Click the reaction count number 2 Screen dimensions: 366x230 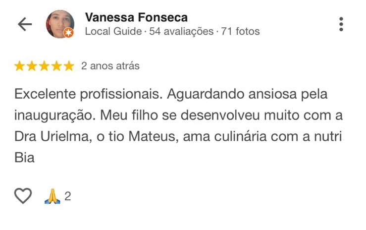tap(68, 196)
